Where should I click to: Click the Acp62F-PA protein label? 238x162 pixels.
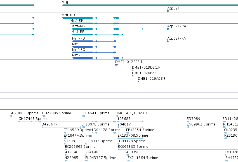[x=177, y=38]
